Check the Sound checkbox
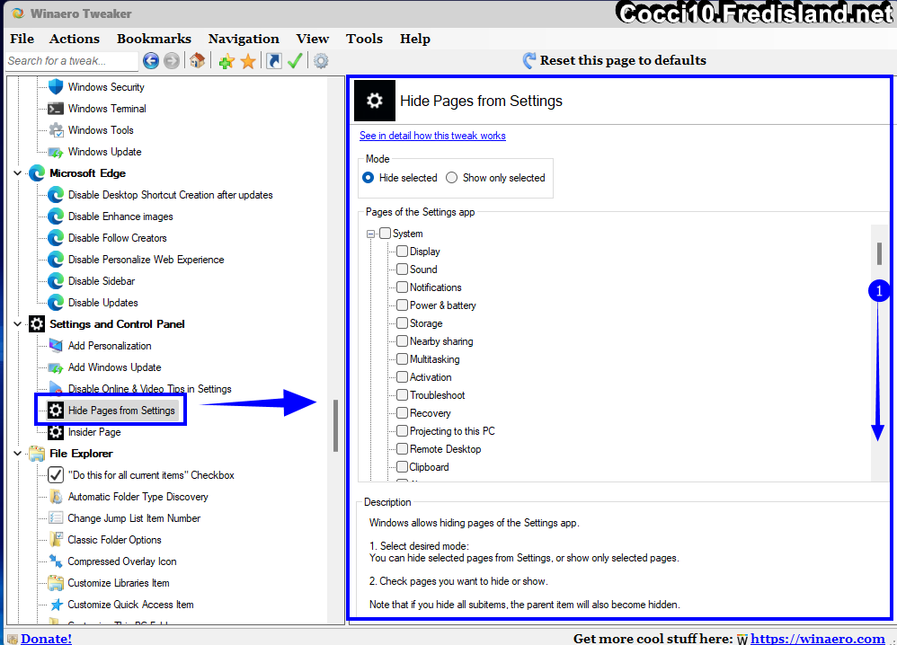Viewport: 897px width, 645px height. 402,269
